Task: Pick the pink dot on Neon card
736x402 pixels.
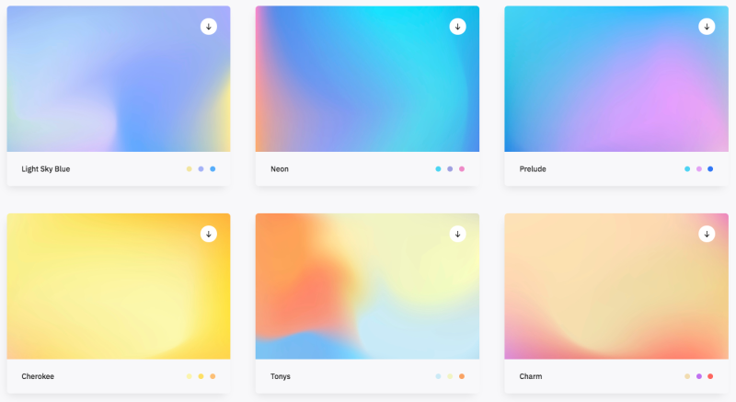Action: coord(462,169)
